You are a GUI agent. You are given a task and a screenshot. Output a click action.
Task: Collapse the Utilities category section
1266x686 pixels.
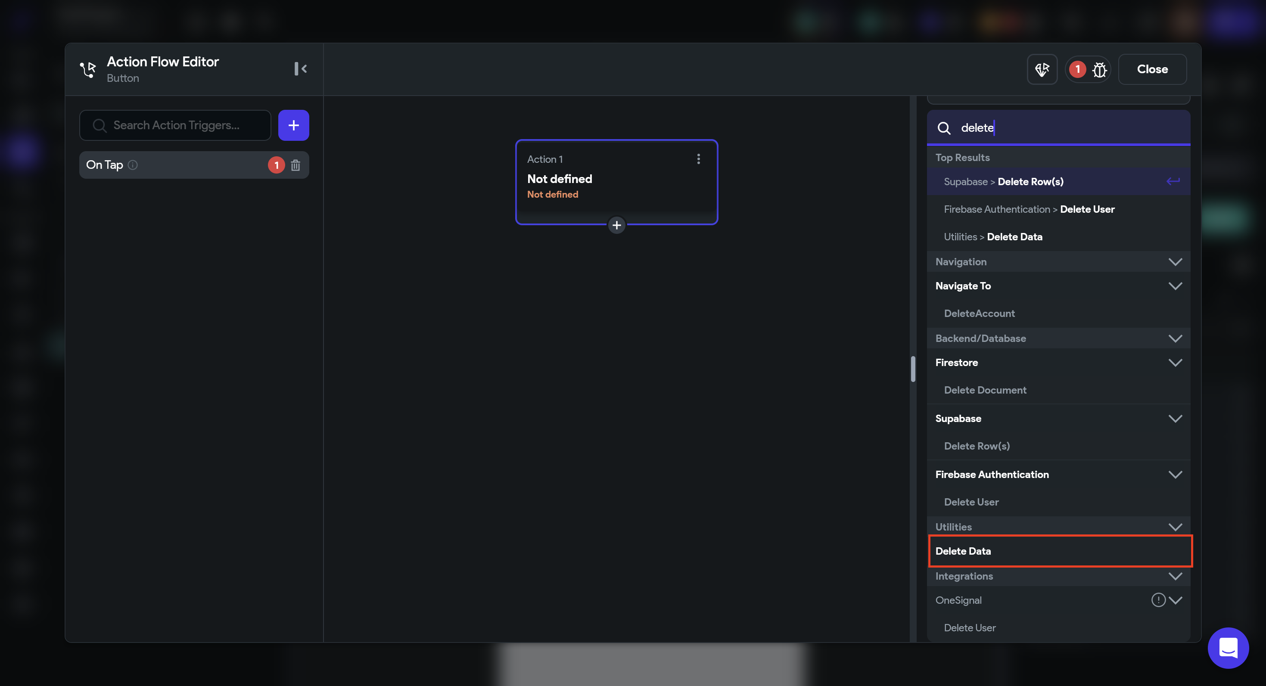click(1175, 527)
